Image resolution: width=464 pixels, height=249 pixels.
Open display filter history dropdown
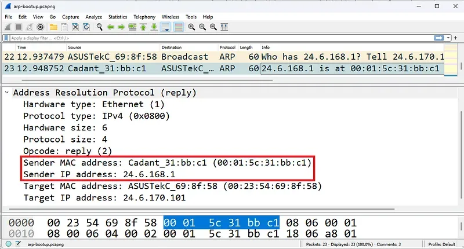pos(448,38)
